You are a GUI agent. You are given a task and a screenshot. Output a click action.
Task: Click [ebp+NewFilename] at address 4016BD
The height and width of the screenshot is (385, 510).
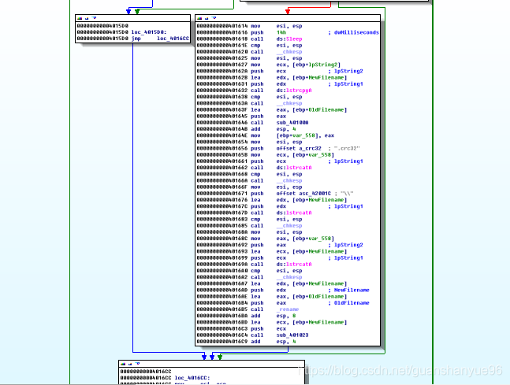coord(320,322)
